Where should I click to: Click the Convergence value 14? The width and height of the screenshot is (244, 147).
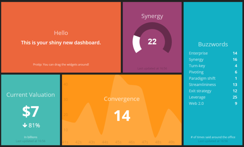tap(122, 115)
